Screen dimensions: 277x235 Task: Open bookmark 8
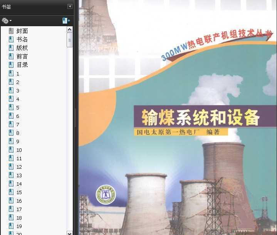coord(18,133)
